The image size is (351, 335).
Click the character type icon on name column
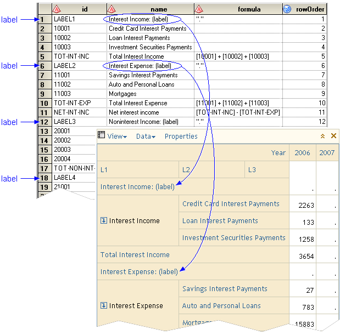[112, 9]
